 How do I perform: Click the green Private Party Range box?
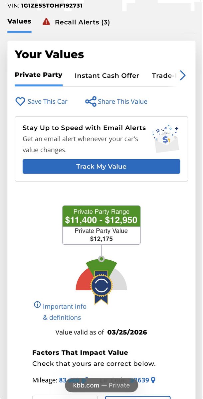[x=101, y=216]
